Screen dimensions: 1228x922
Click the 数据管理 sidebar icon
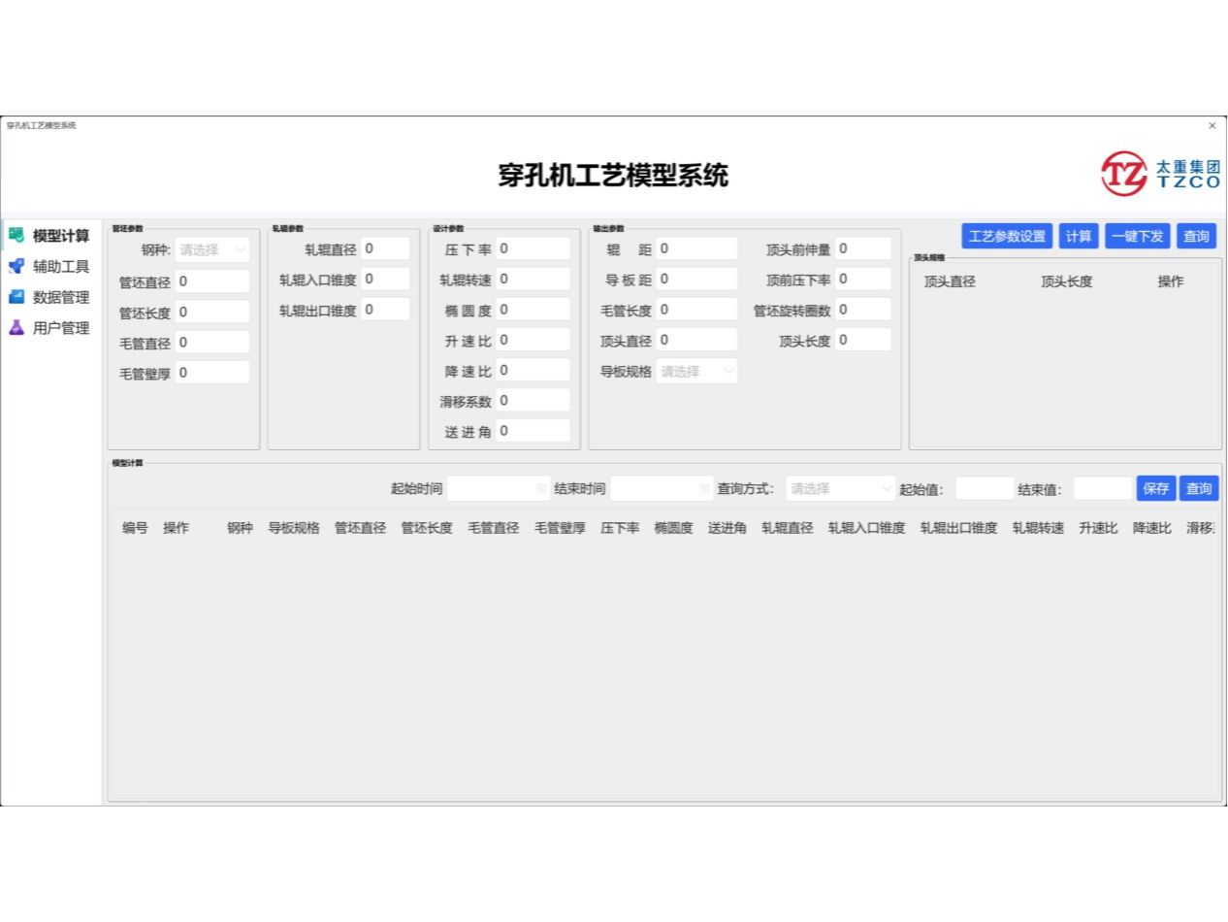coord(16,297)
